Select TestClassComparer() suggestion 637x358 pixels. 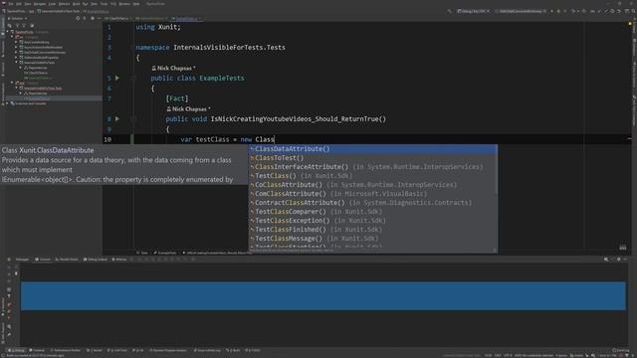coord(372,212)
